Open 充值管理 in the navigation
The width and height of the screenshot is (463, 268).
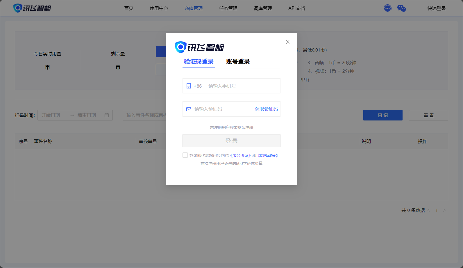(x=194, y=8)
